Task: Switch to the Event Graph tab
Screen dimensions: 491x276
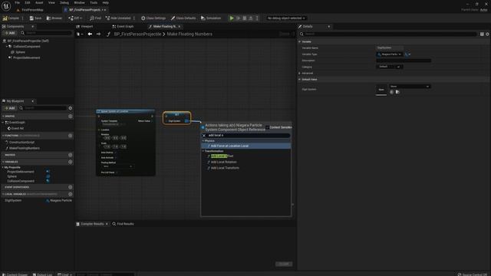Action: tap(123, 27)
